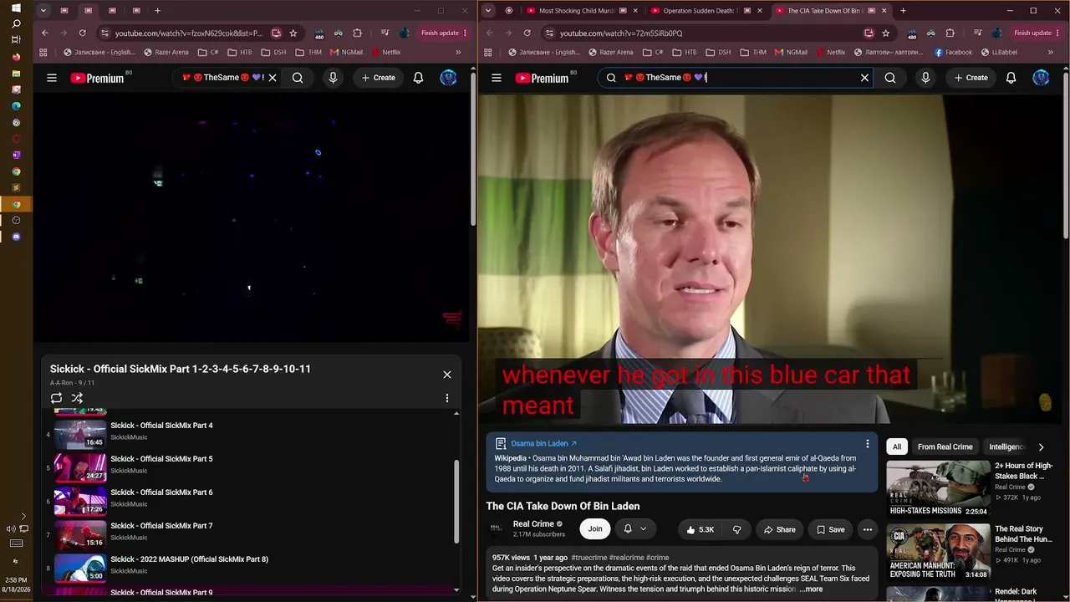This screenshot has height=602, width=1070.
Task: Select the All filter chip
Action: (897, 447)
